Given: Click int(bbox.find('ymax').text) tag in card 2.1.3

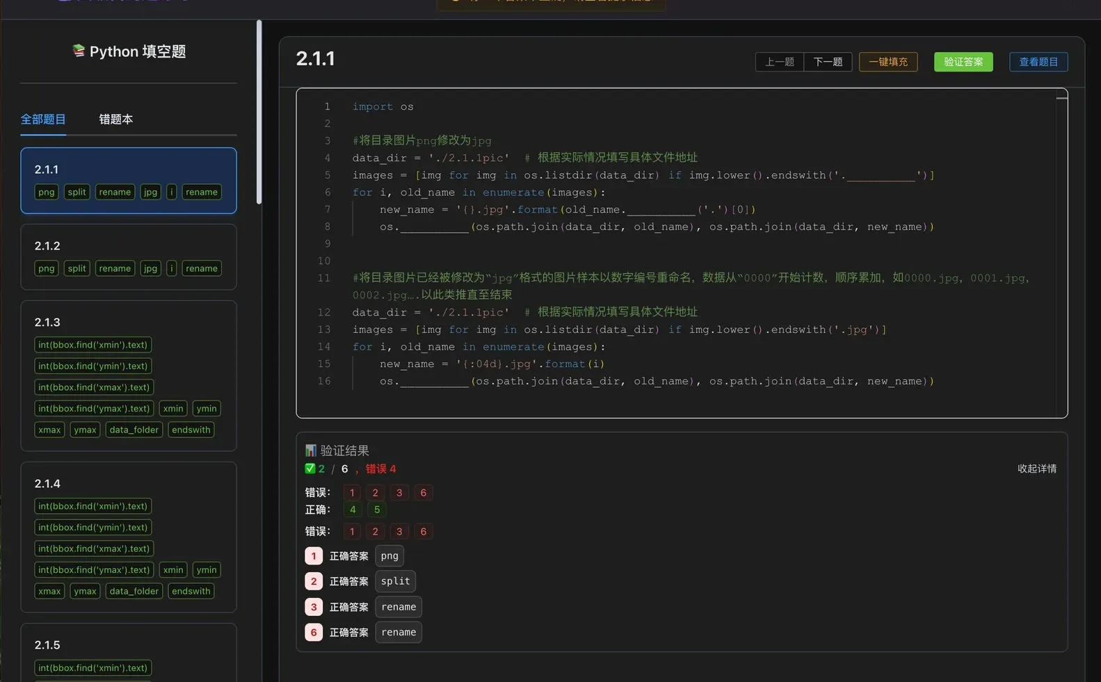Looking at the screenshot, I should pos(94,408).
